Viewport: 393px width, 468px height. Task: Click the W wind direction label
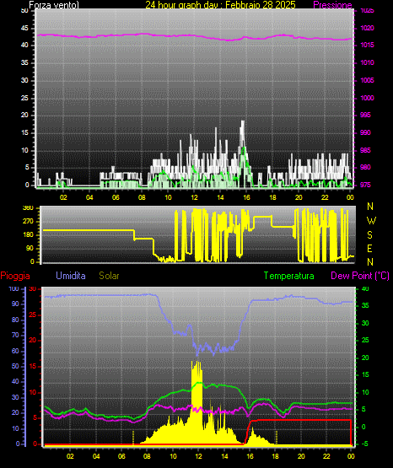point(371,221)
